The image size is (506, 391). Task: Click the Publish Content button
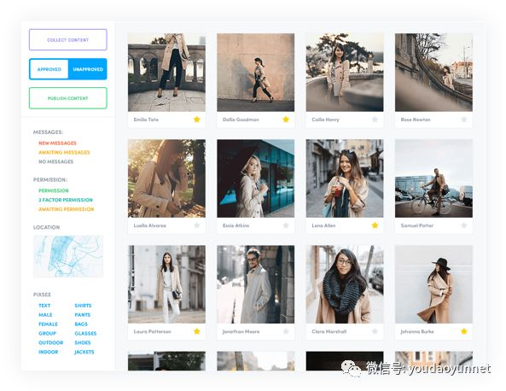[x=68, y=98]
